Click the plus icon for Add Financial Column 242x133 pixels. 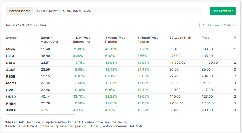click(x=199, y=25)
